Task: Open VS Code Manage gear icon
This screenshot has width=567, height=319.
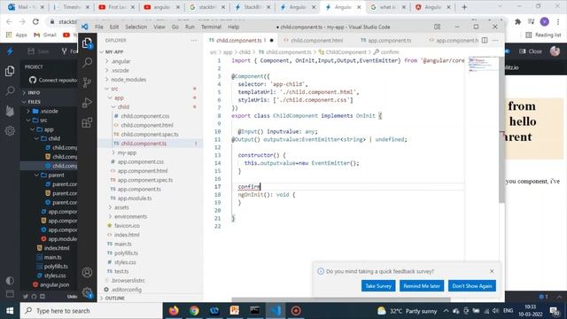Action: [x=87, y=292]
